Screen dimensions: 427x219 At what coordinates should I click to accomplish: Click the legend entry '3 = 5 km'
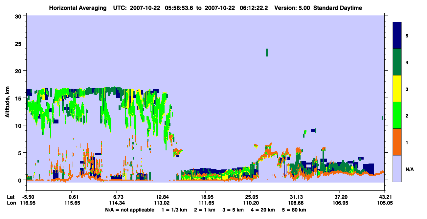pos(233,209)
